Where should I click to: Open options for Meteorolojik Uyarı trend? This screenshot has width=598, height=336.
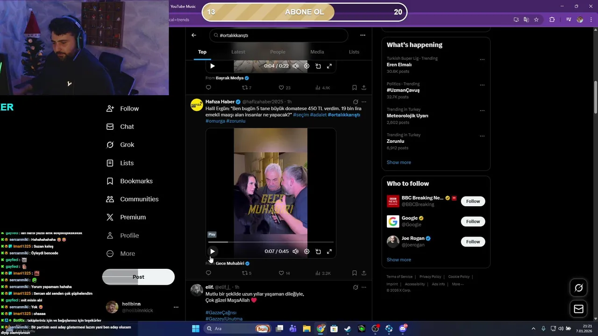point(482,111)
